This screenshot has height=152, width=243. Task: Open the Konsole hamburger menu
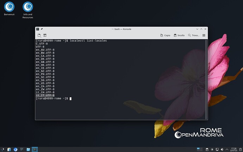tap(204, 35)
